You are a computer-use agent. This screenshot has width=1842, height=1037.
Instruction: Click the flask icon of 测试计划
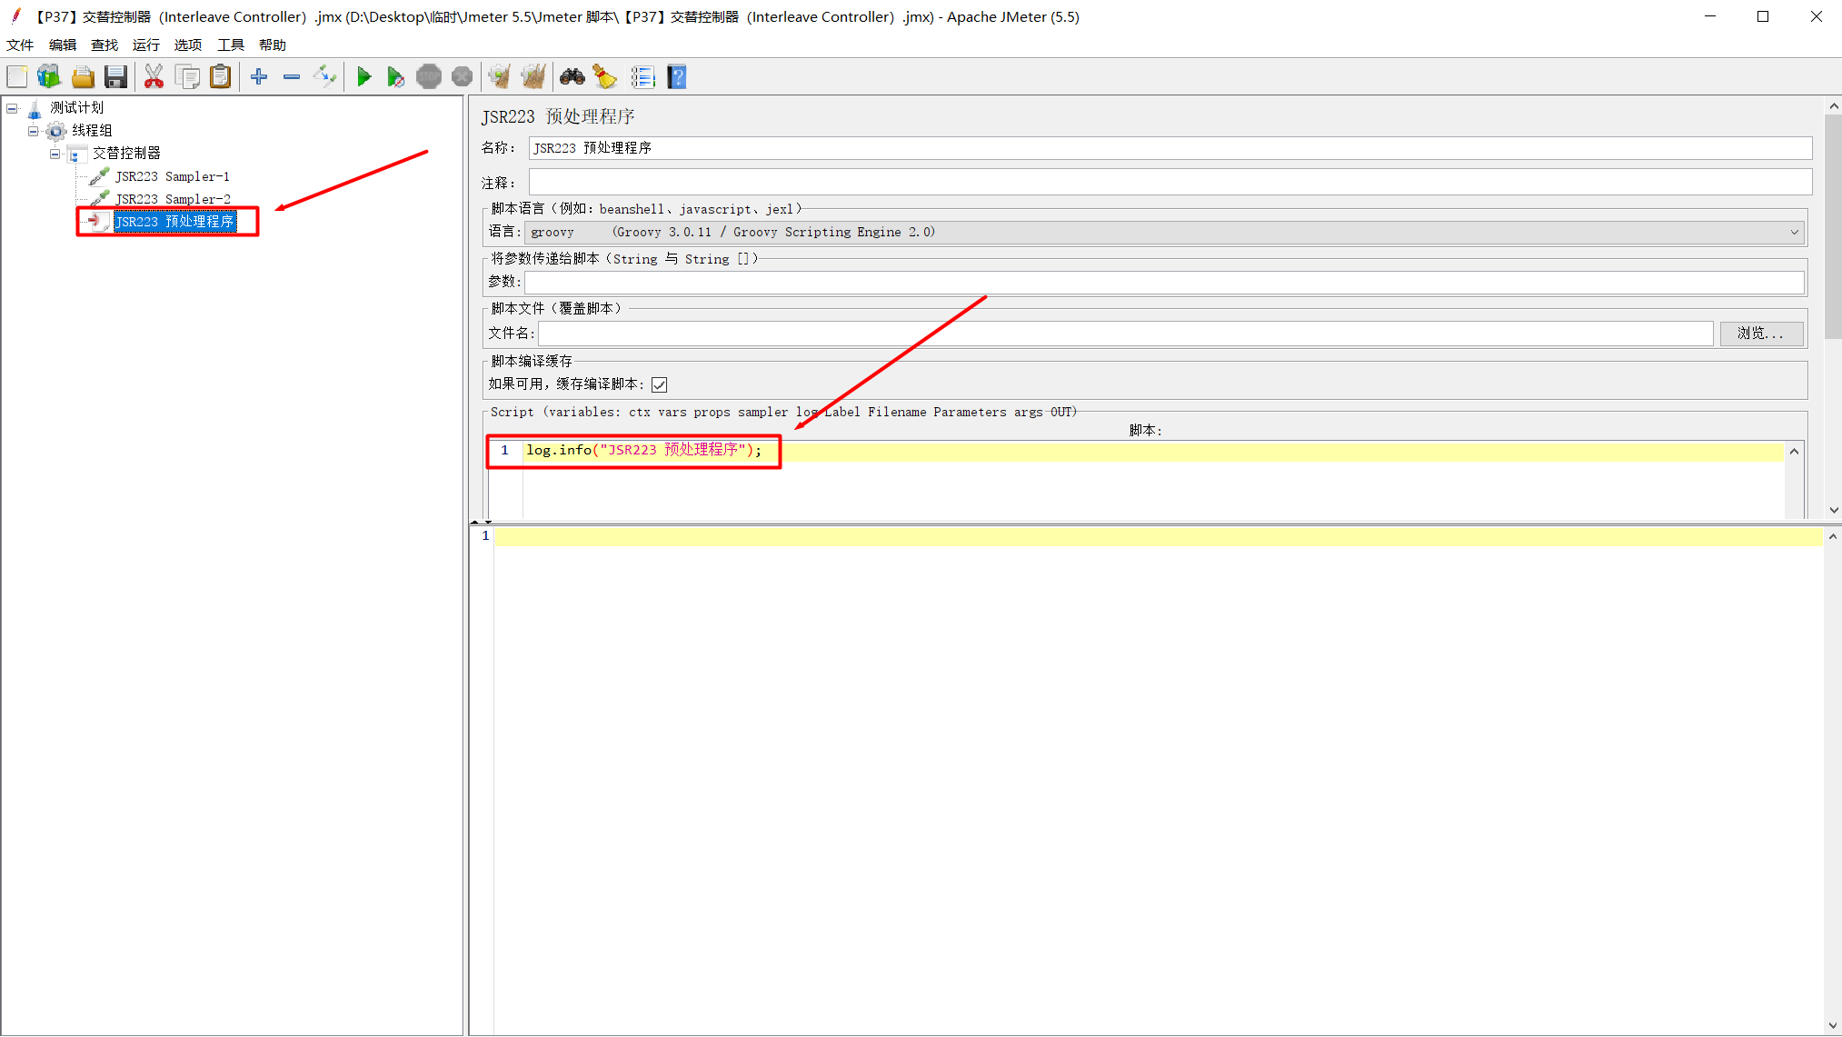(35, 108)
